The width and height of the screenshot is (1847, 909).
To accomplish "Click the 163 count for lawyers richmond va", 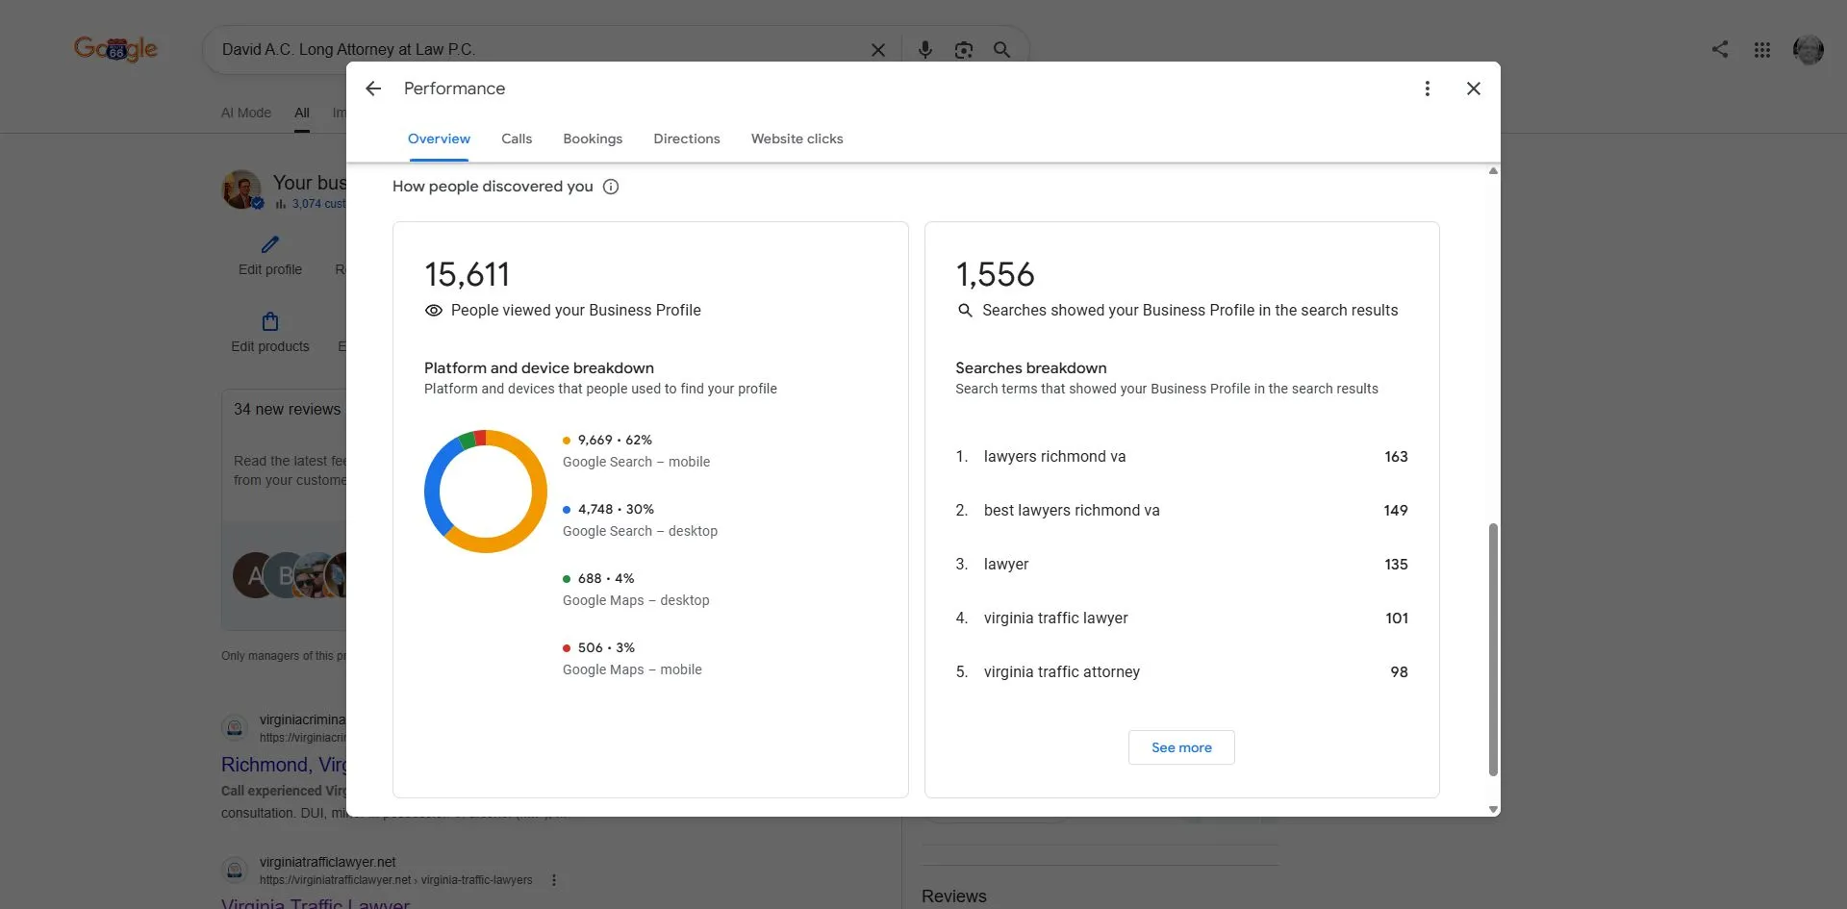I will click(x=1396, y=457).
